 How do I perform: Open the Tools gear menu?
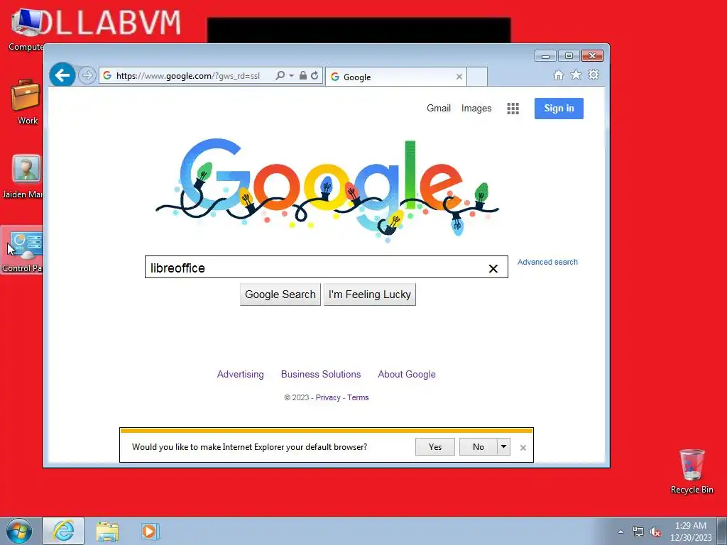click(x=594, y=75)
